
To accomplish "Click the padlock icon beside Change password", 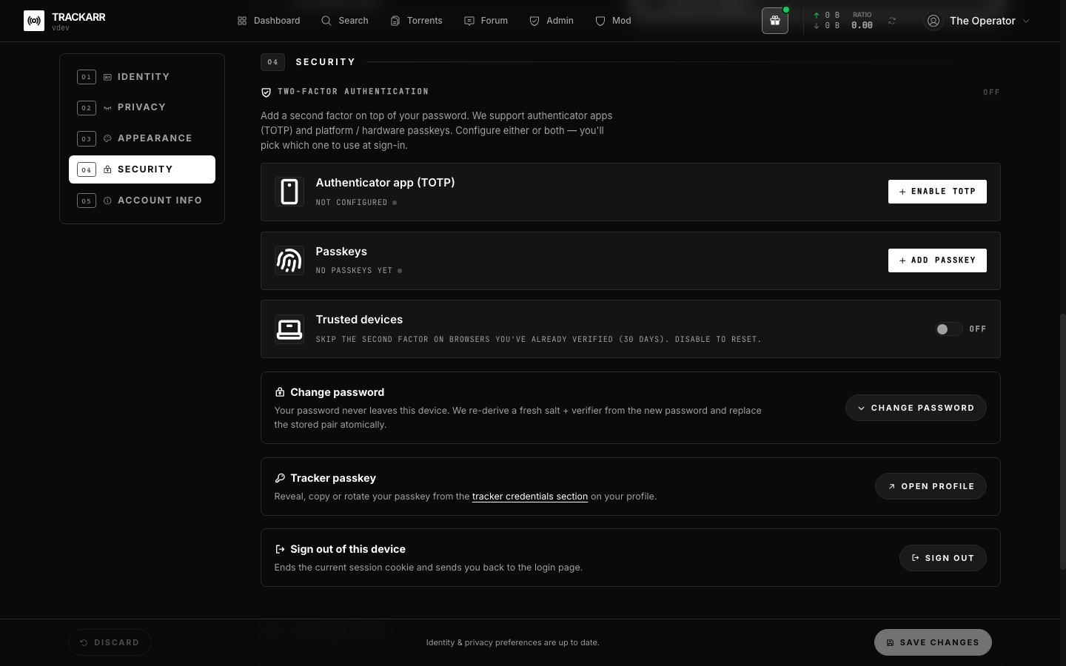I will coord(280,392).
